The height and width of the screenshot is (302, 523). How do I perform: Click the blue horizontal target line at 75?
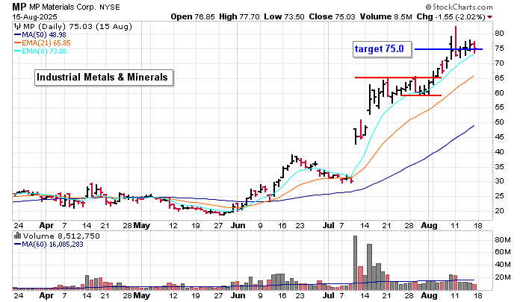pos(448,49)
